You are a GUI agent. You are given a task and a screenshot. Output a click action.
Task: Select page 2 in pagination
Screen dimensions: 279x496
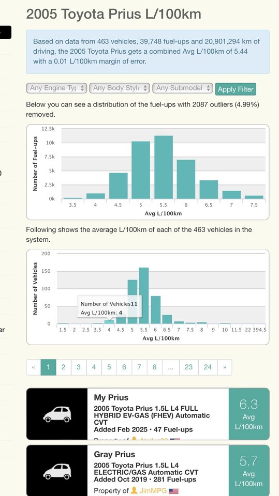(63, 367)
